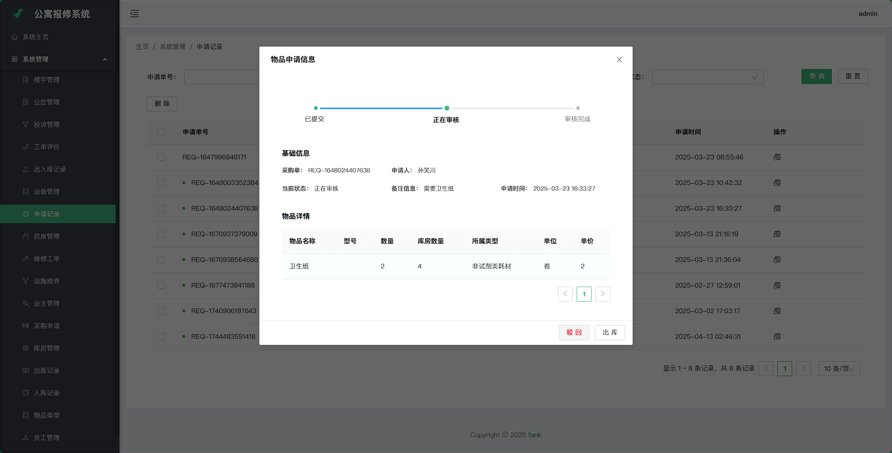Click the sidebar collapse hamburger icon

point(134,14)
